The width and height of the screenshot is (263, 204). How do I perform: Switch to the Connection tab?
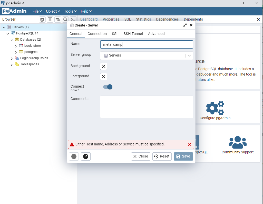click(97, 34)
